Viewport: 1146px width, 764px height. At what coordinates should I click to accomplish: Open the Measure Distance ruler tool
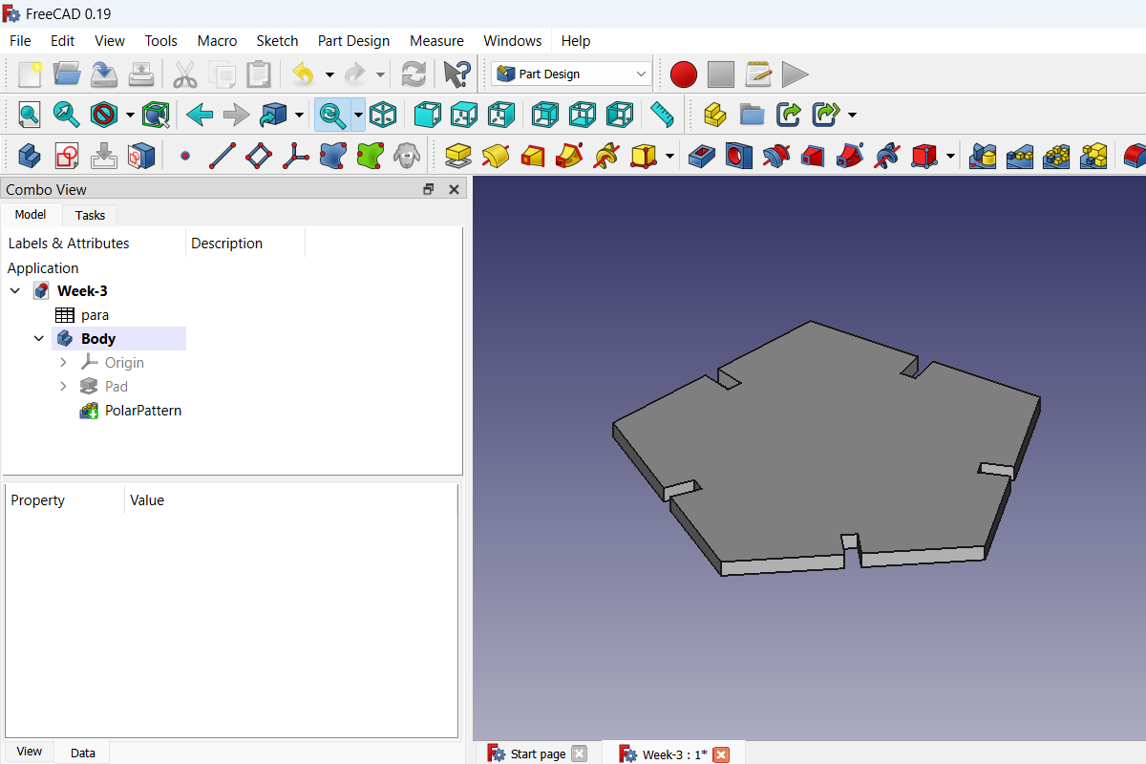(x=662, y=115)
